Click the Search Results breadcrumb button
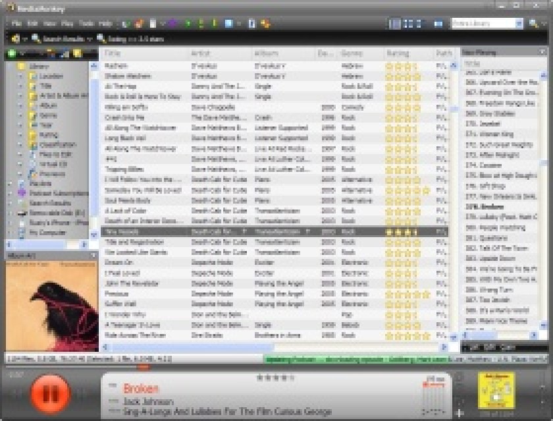Screen dimensions: 553x421 (58, 39)
